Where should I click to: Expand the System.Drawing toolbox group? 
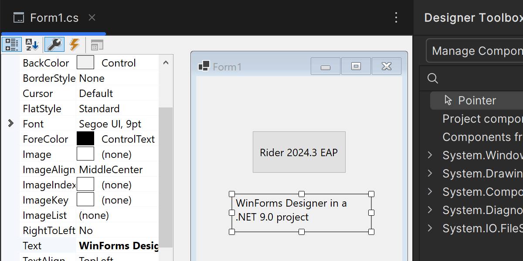coord(430,174)
